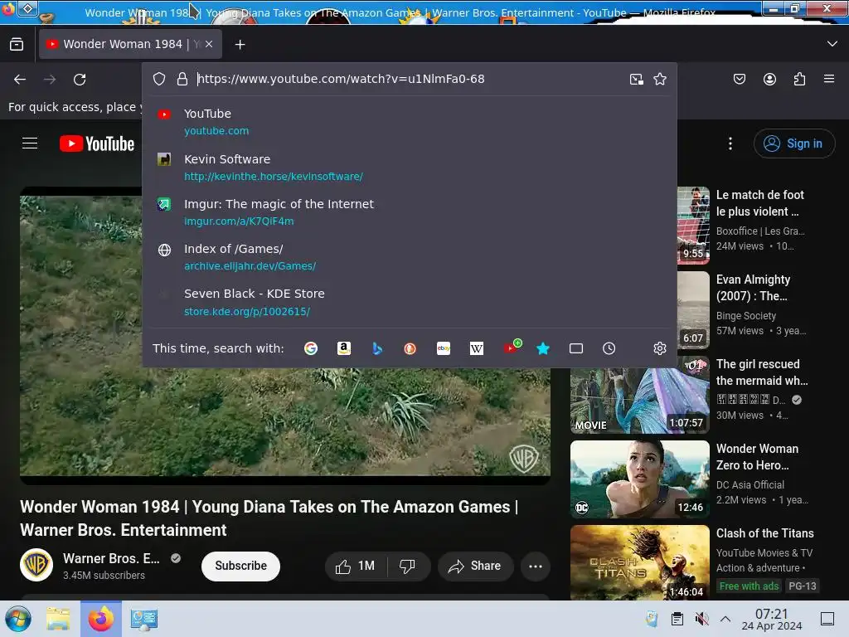Image resolution: width=849 pixels, height=637 pixels.
Task: Click the forward navigation arrow
Action: click(x=50, y=80)
